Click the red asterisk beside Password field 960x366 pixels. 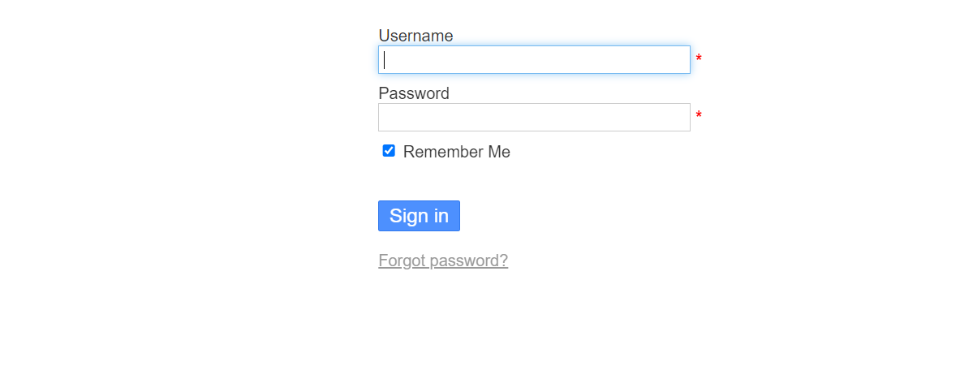[x=699, y=118]
